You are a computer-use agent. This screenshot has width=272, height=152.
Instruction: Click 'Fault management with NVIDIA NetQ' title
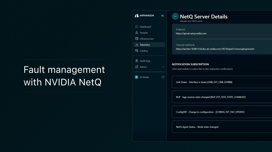coord(64,76)
